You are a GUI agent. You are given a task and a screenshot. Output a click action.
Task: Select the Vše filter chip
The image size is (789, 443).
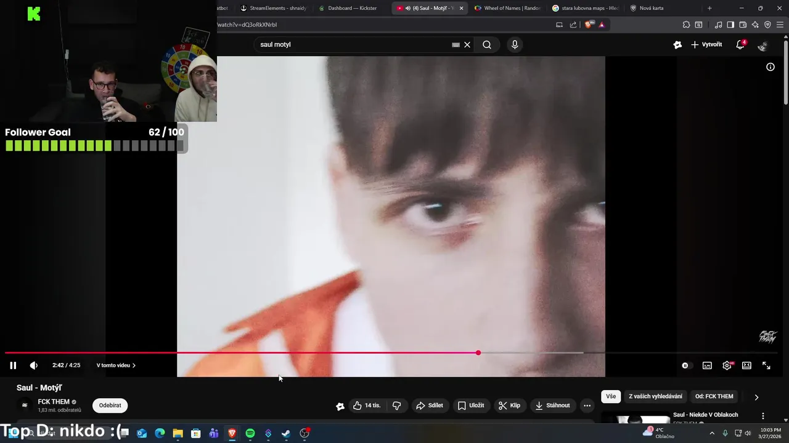coord(611,397)
